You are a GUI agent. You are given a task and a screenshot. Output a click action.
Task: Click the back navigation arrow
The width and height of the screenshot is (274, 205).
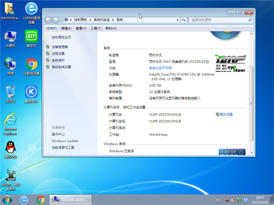[48, 20]
